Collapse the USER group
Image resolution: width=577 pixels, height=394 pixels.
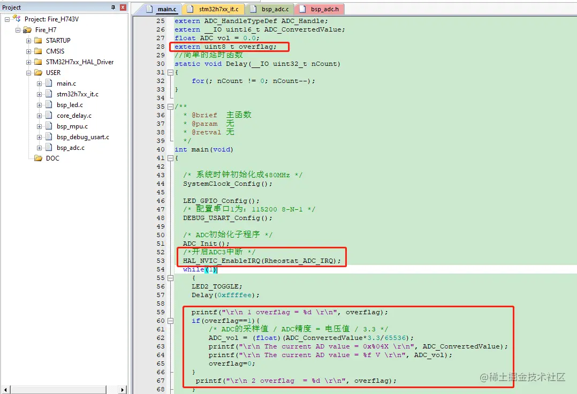28,73
